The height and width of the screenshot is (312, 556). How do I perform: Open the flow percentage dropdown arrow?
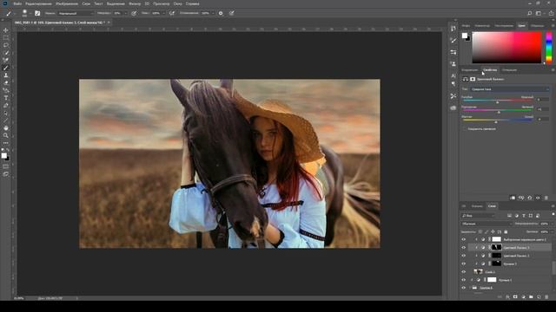pyautogui.click(x=163, y=13)
